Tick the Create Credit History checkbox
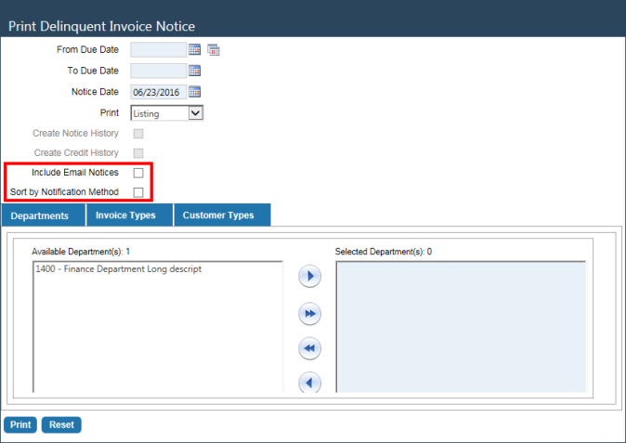Screen dimensions: 626x443 click(x=138, y=153)
